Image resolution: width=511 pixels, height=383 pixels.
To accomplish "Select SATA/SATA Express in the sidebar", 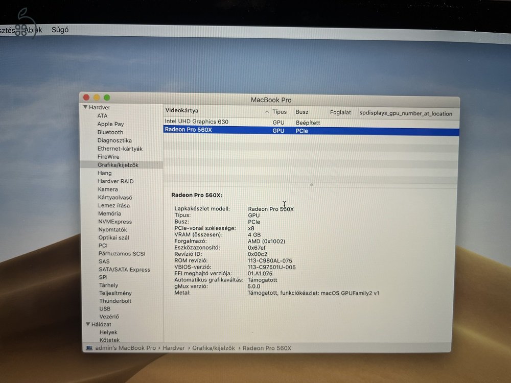I will (125, 269).
